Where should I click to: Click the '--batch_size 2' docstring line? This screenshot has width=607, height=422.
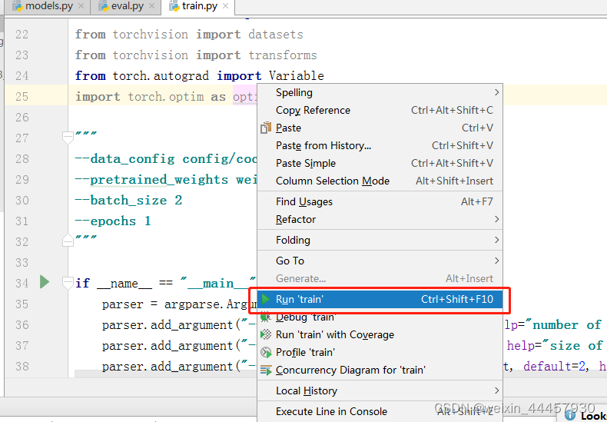[x=128, y=200]
